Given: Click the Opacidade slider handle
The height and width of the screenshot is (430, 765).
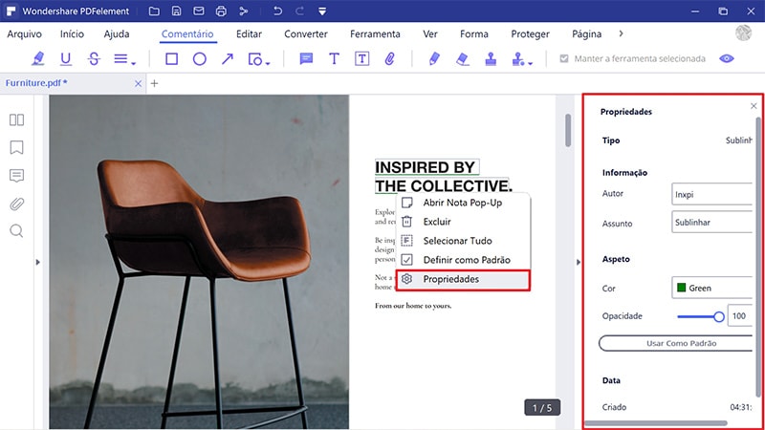Looking at the screenshot, I should (719, 317).
